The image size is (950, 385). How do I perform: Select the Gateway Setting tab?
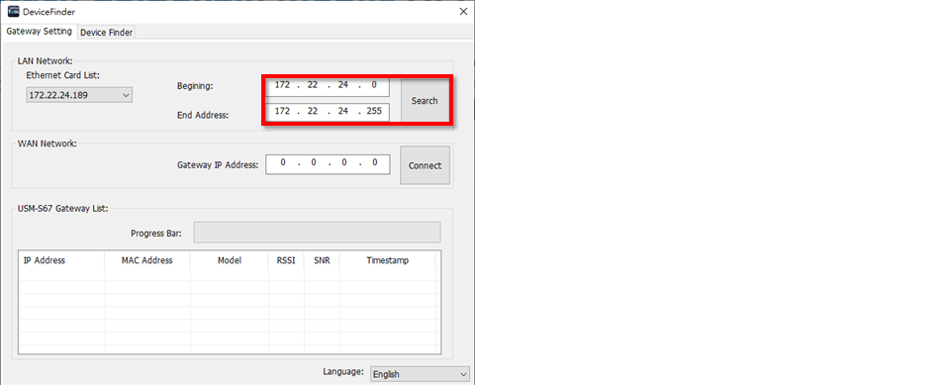point(40,31)
